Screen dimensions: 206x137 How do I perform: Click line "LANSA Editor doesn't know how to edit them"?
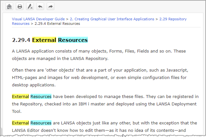(99, 131)
